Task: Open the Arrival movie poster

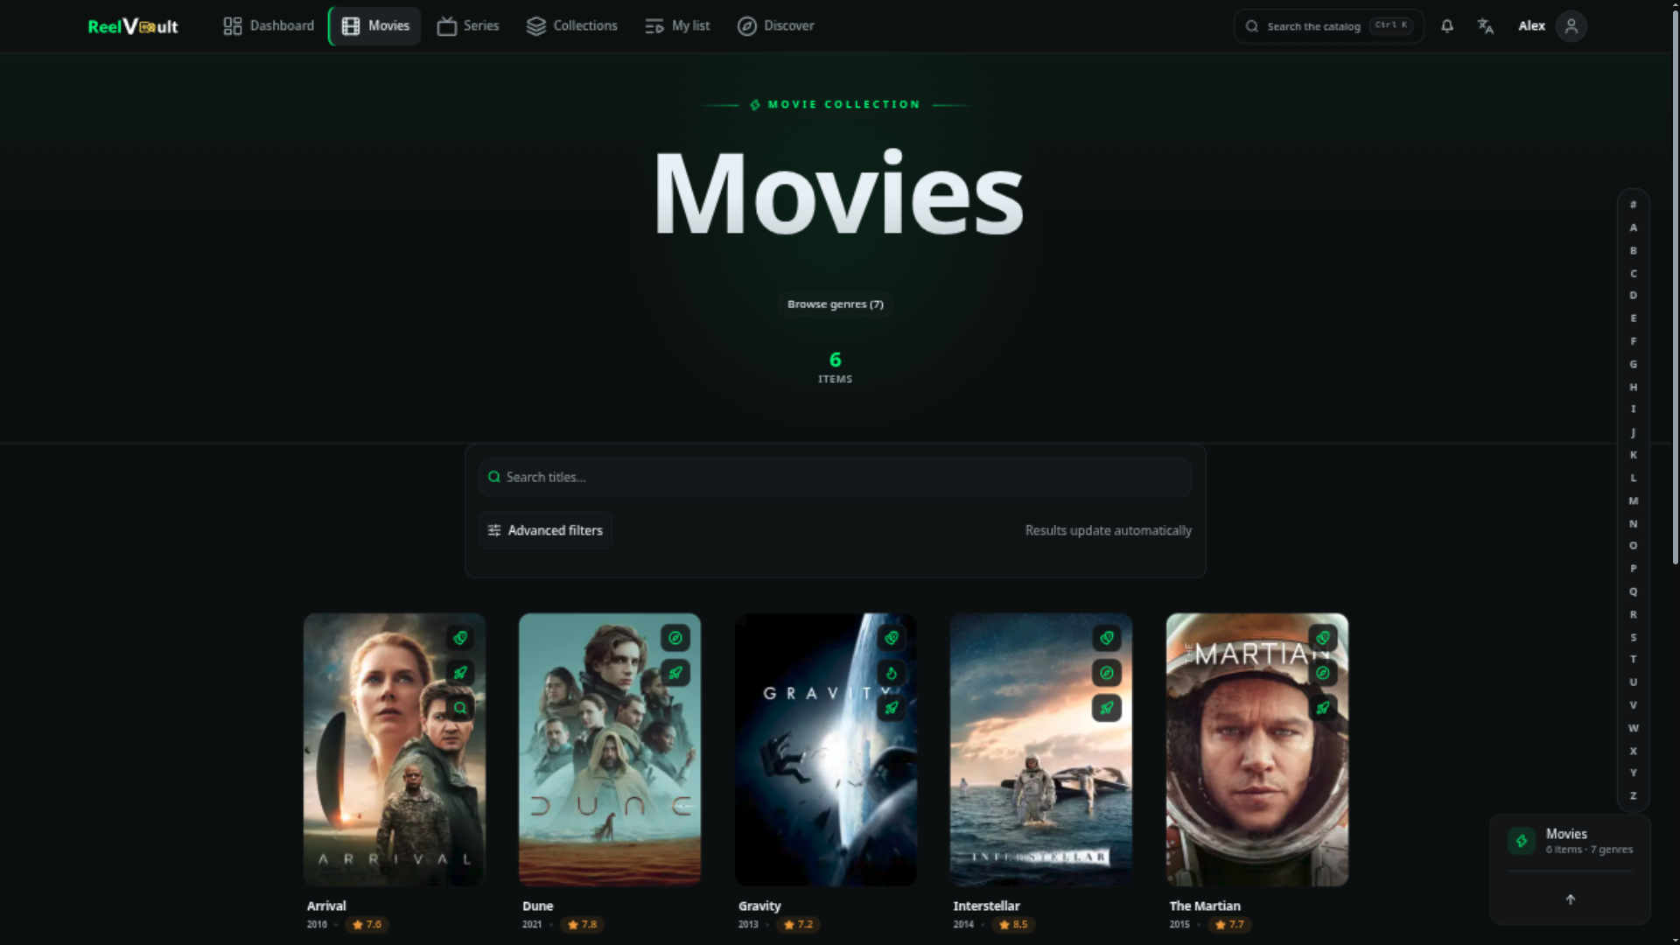Action: coord(395,749)
